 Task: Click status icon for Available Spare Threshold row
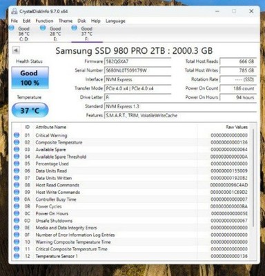[17, 157]
